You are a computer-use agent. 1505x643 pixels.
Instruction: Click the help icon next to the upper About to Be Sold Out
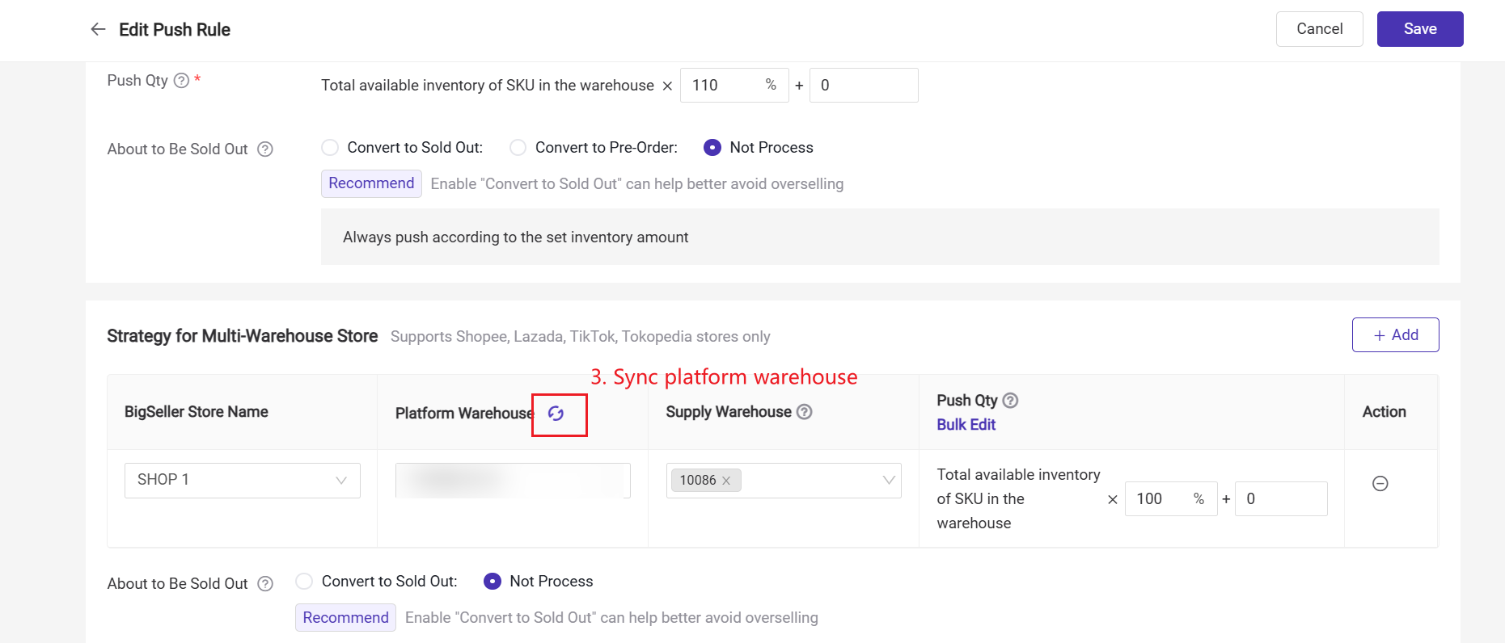pos(265,149)
